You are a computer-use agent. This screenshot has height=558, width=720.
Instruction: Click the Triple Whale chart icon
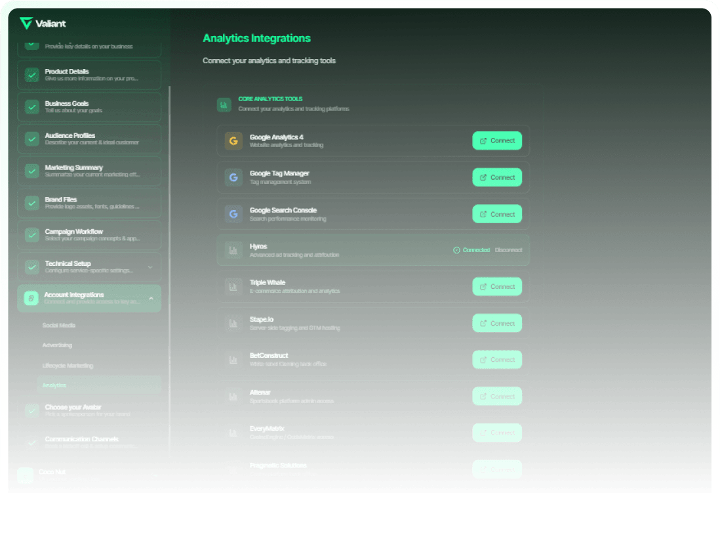point(233,286)
